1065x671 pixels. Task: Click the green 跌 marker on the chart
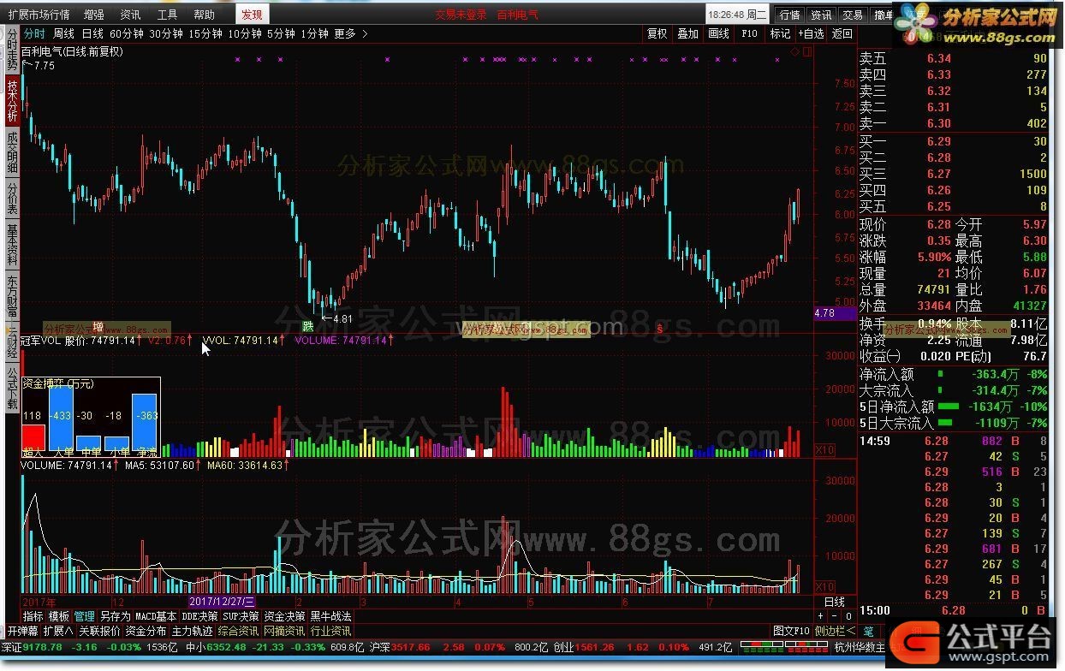point(307,327)
